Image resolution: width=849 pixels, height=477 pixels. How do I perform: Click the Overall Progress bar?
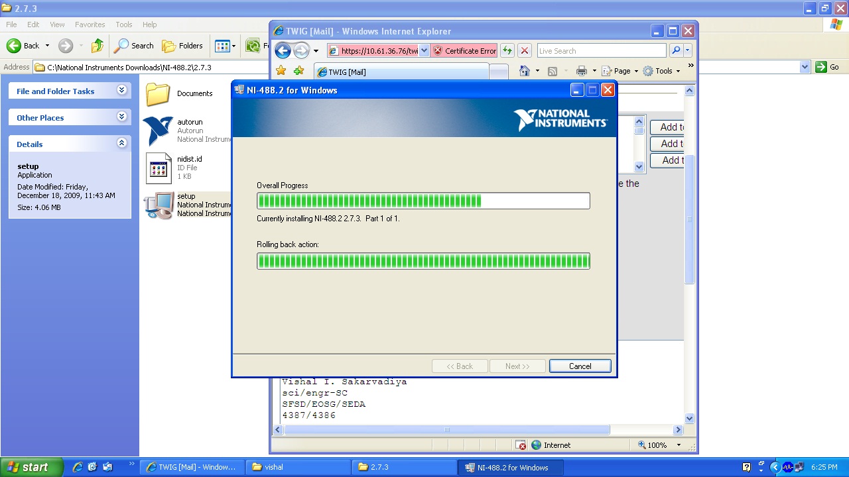(423, 201)
